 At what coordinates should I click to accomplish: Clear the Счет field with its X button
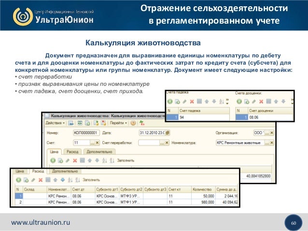click(x=97, y=143)
